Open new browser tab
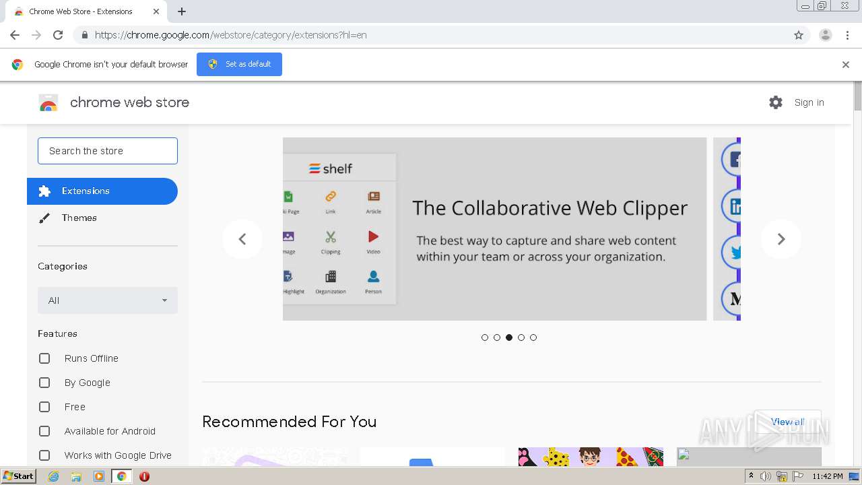 pos(182,11)
